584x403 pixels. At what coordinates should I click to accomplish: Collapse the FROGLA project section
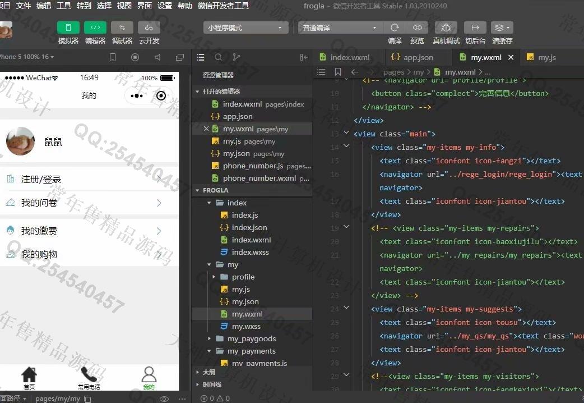pyautogui.click(x=197, y=190)
